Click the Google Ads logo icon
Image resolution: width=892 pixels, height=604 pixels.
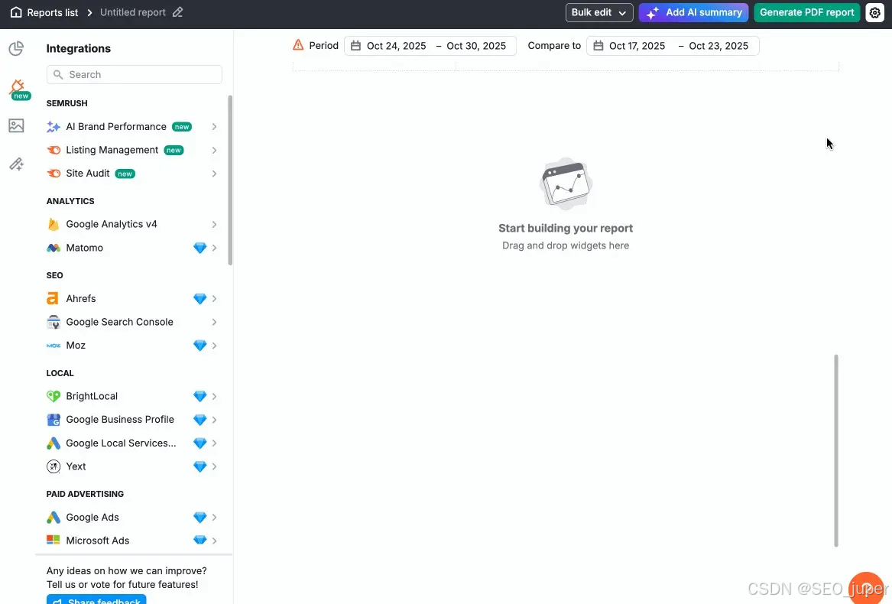coord(54,517)
